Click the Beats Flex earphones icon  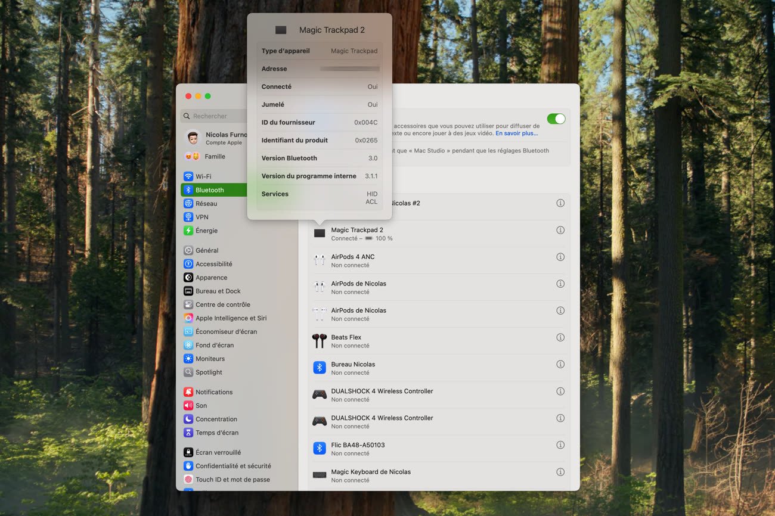click(x=320, y=341)
